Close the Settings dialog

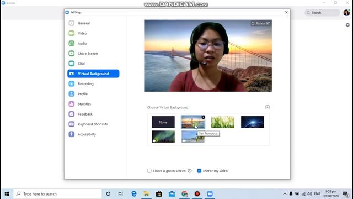point(286,12)
